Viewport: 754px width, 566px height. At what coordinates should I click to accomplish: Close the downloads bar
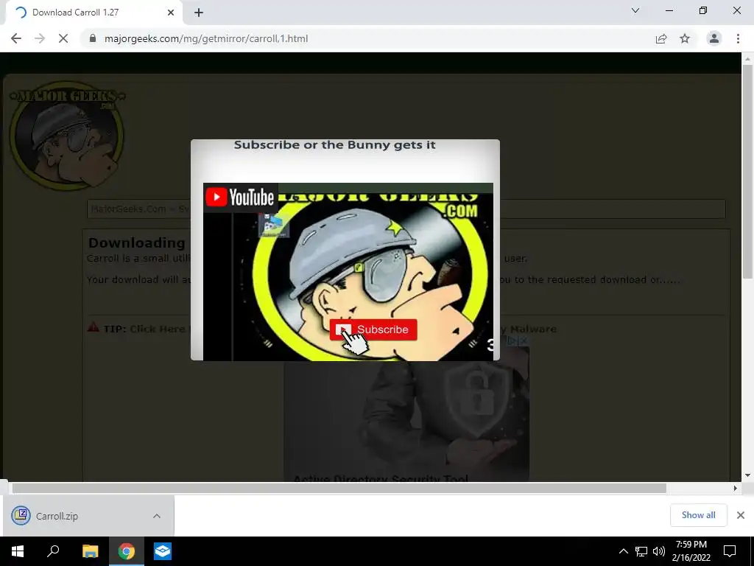[x=741, y=515]
